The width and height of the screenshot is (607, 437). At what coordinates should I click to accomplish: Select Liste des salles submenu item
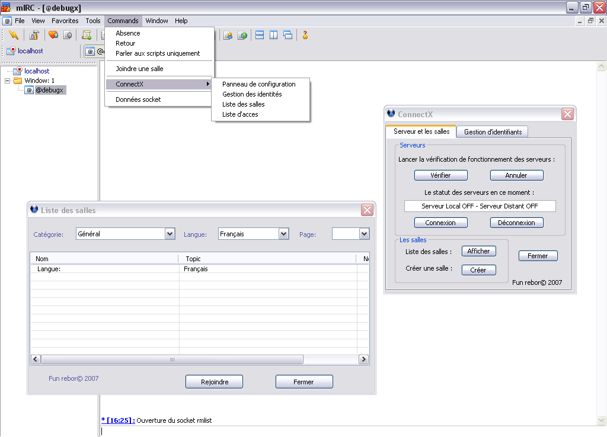coord(261,104)
